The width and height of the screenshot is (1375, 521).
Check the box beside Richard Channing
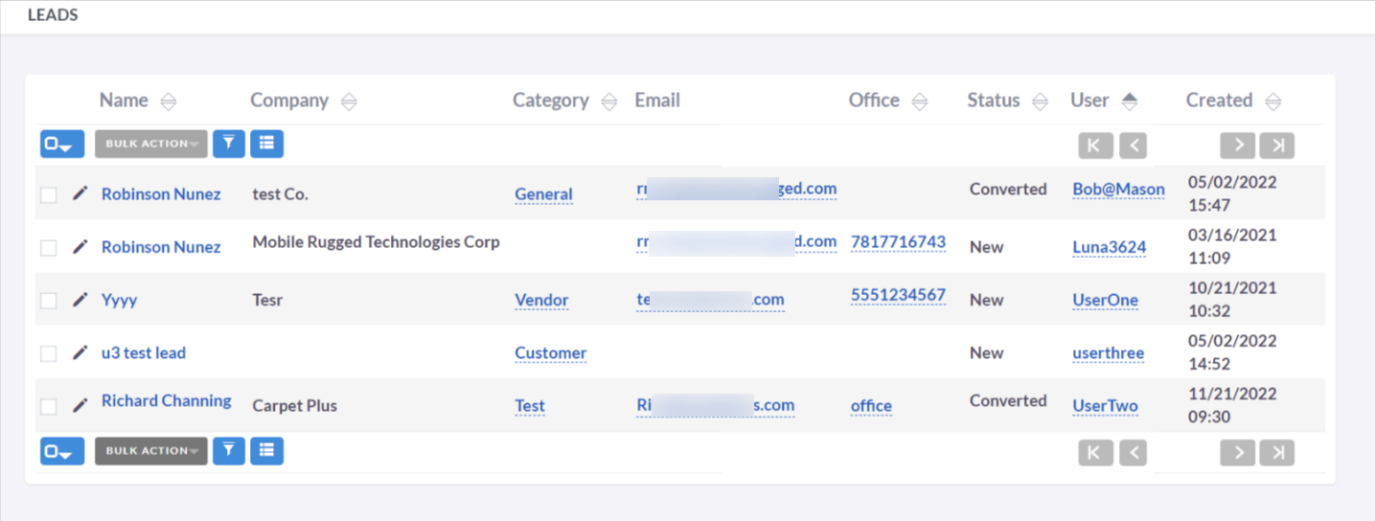[48, 406]
